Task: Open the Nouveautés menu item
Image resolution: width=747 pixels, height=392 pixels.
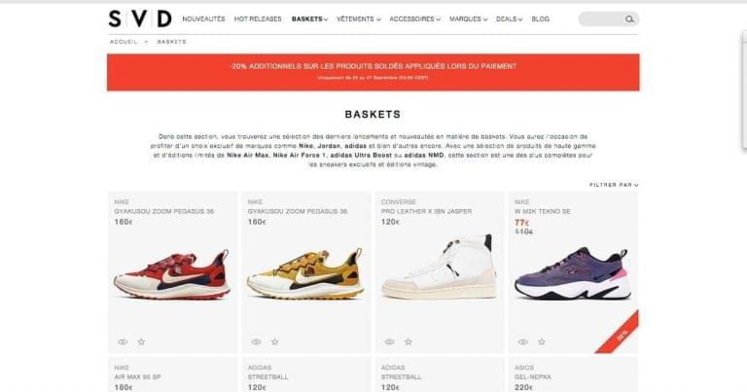Action: (203, 19)
